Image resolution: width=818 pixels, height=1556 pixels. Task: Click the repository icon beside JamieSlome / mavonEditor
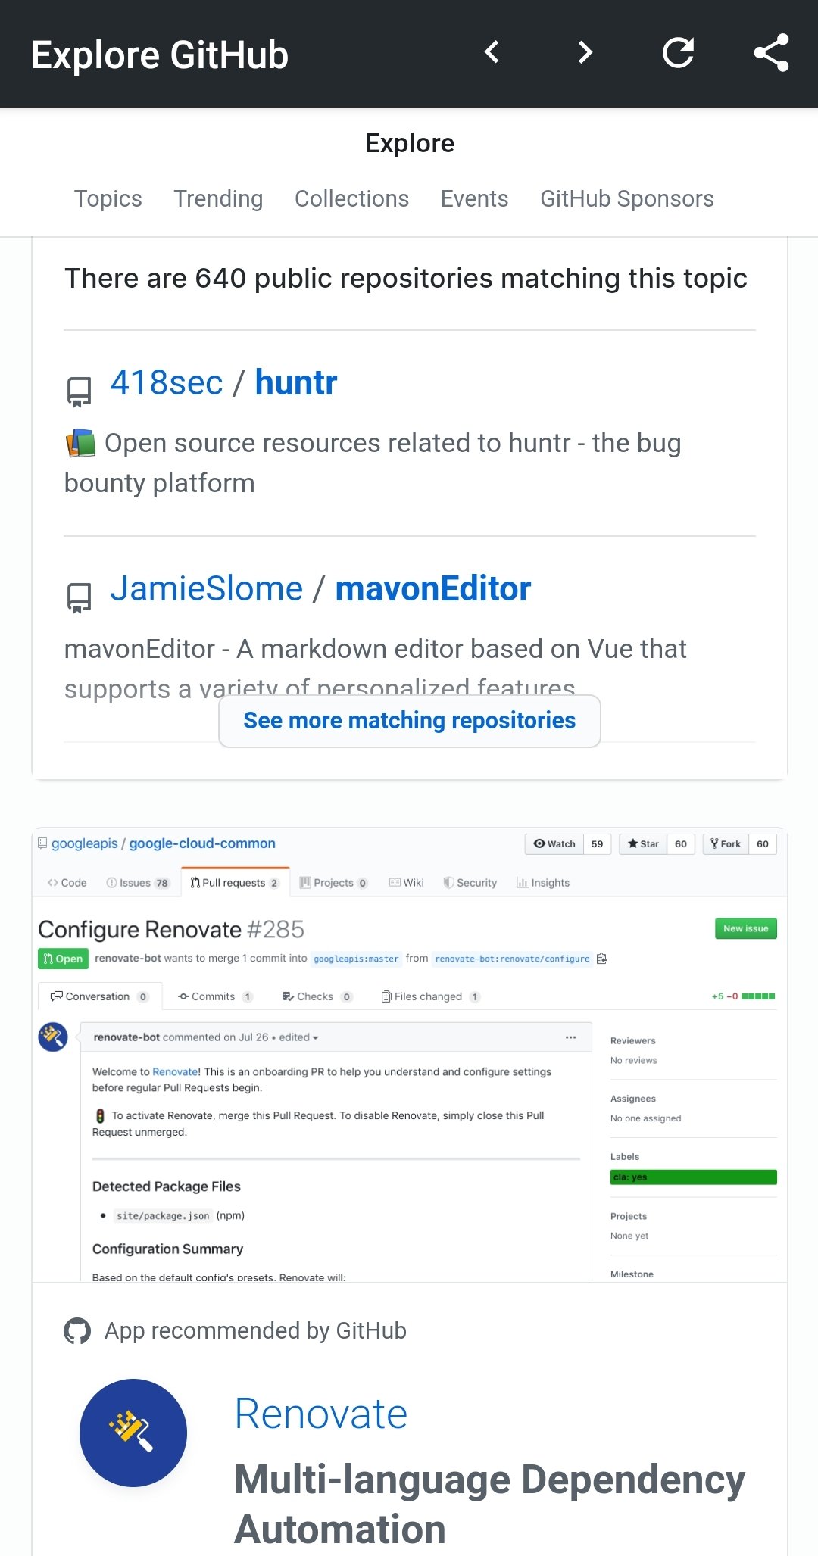pyautogui.click(x=79, y=597)
